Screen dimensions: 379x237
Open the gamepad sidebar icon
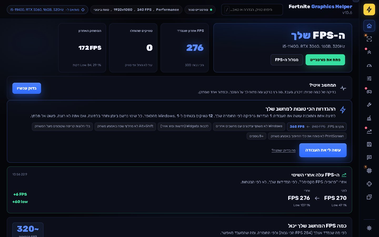(369, 92)
